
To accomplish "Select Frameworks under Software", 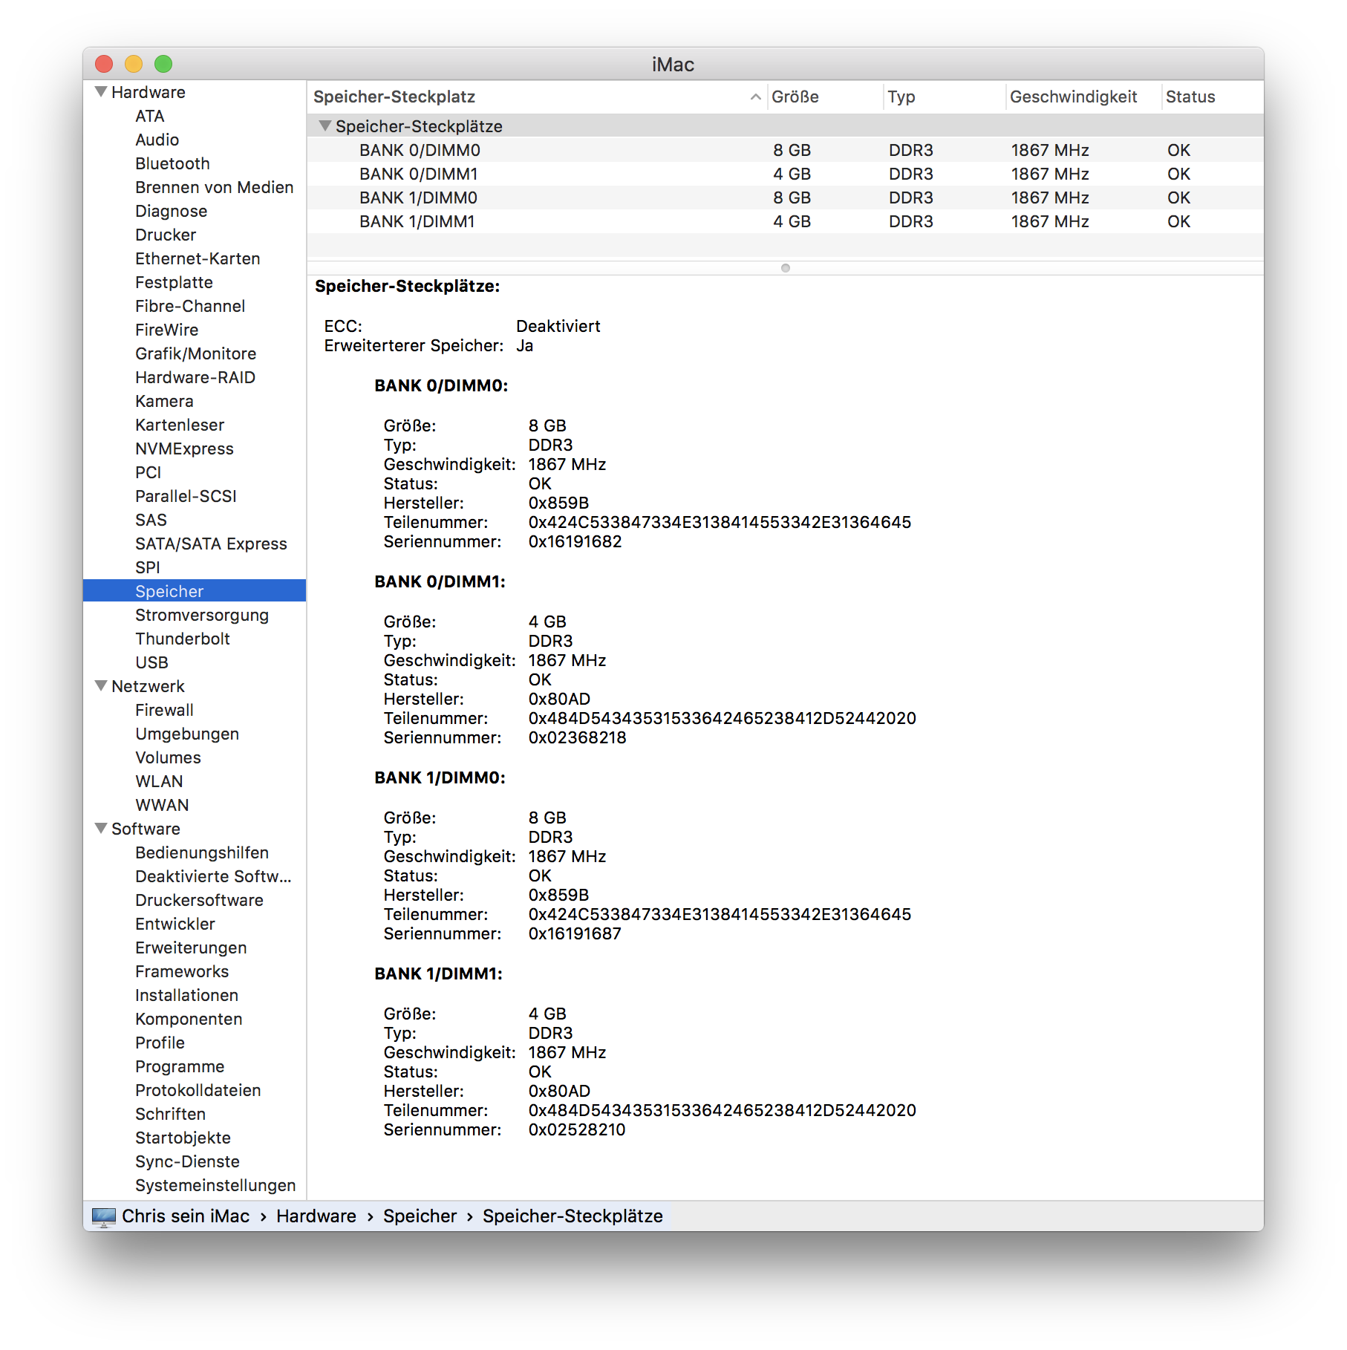I will click(x=183, y=971).
